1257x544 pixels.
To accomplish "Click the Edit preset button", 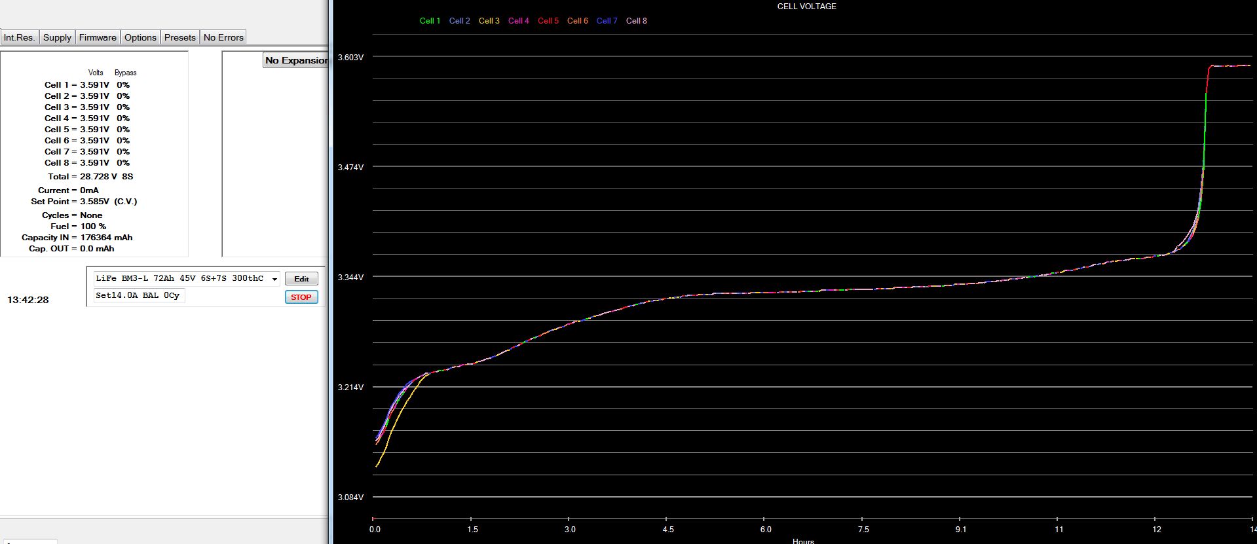I will [x=301, y=279].
